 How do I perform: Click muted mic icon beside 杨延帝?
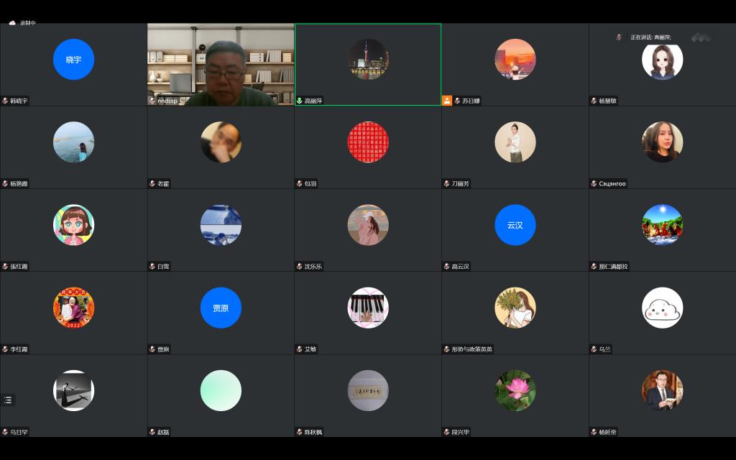click(594, 432)
